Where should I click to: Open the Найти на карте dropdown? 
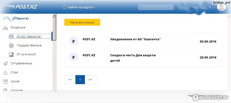(81, 7)
